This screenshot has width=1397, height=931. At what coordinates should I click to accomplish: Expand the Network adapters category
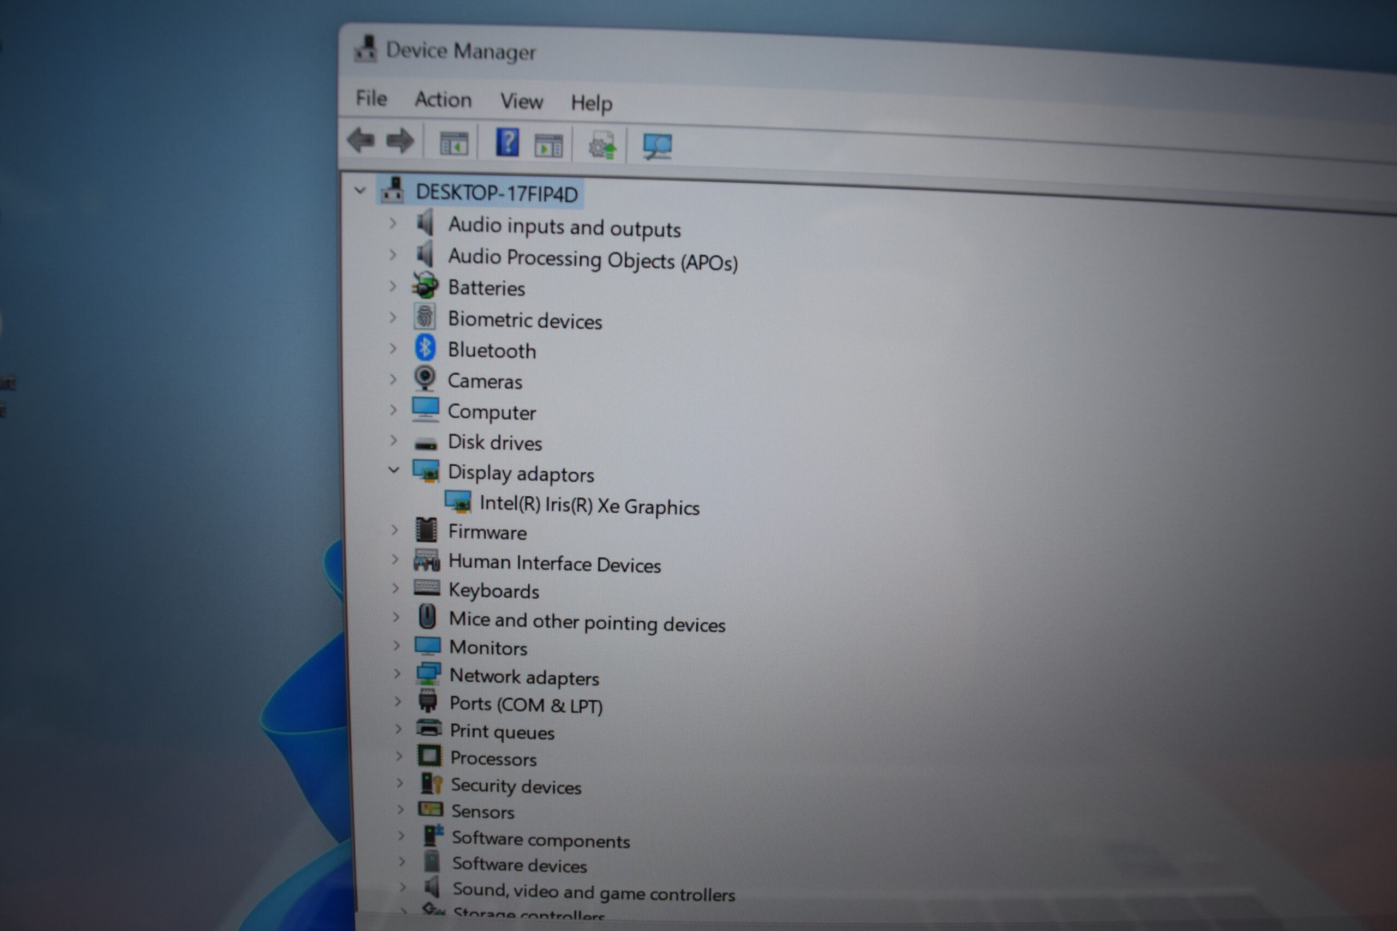(x=397, y=674)
